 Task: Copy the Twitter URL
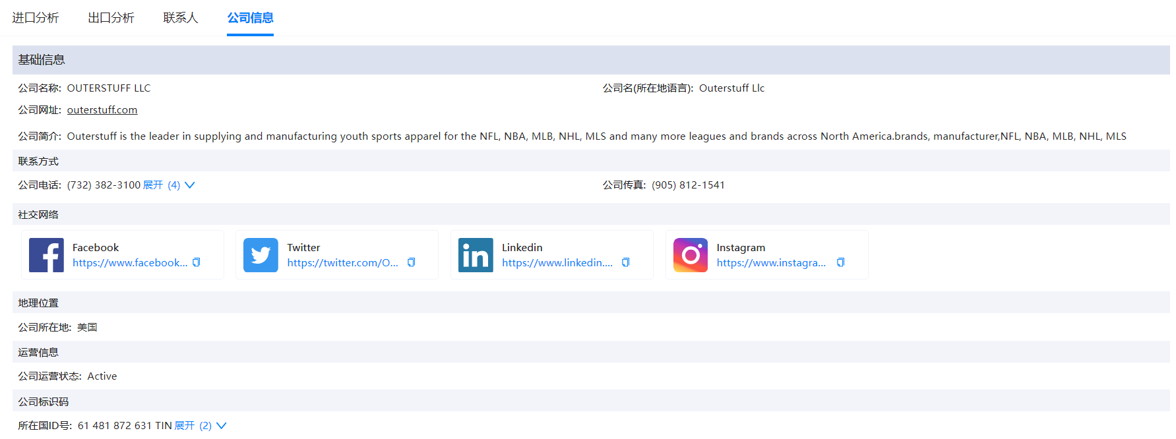[x=412, y=262]
